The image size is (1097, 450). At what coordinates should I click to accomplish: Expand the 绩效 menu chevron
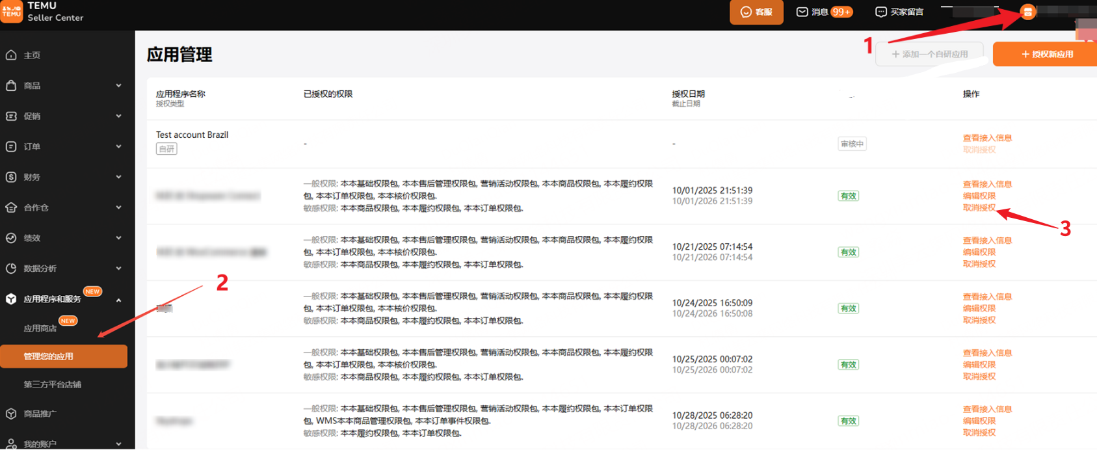118,238
